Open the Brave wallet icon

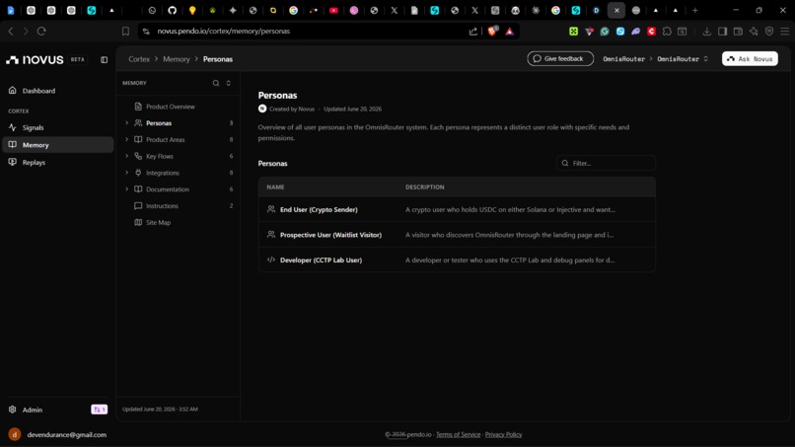pyautogui.click(x=738, y=31)
